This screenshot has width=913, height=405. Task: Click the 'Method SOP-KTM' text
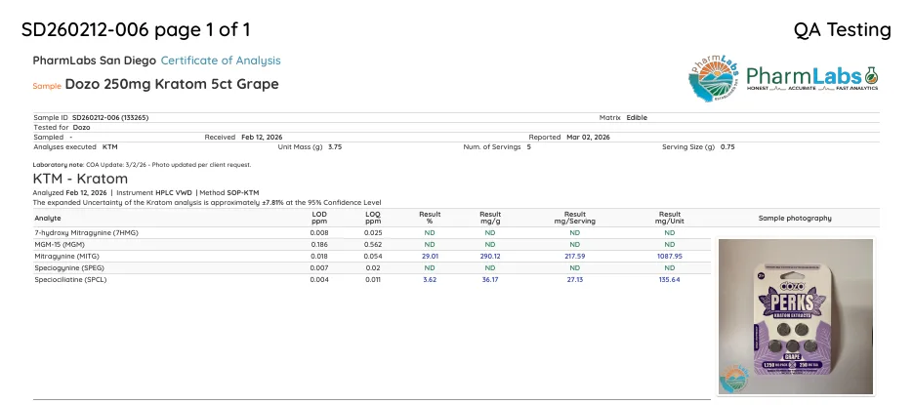pyautogui.click(x=229, y=192)
